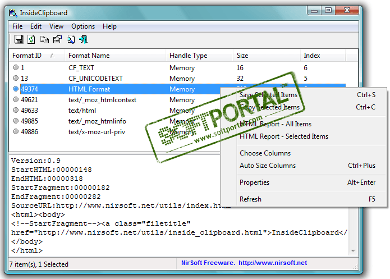Click the Refresh toolbar icon

click(31, 39)
